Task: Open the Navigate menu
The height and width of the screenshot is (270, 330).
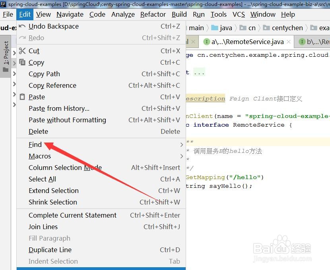Action: [x=70, y=14]
